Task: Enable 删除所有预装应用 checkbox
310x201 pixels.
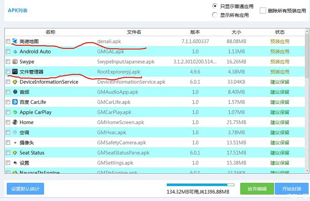Action: pos(263,10)
